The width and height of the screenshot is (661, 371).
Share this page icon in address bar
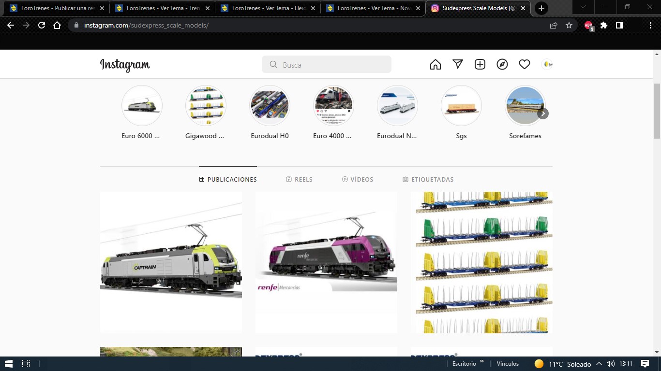[x=554, y=25]
